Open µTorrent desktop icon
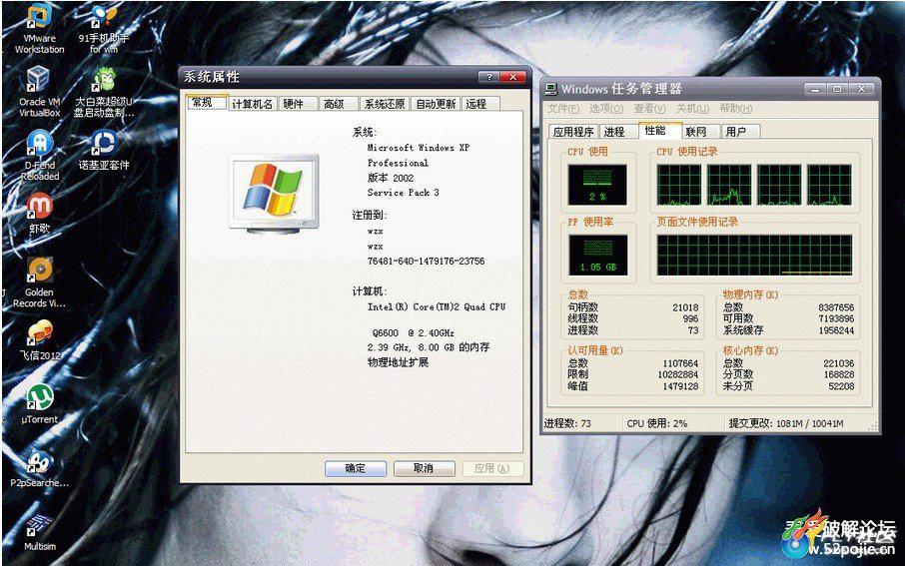The height and width of the screenshot is (566, 905). coord(39,404)
